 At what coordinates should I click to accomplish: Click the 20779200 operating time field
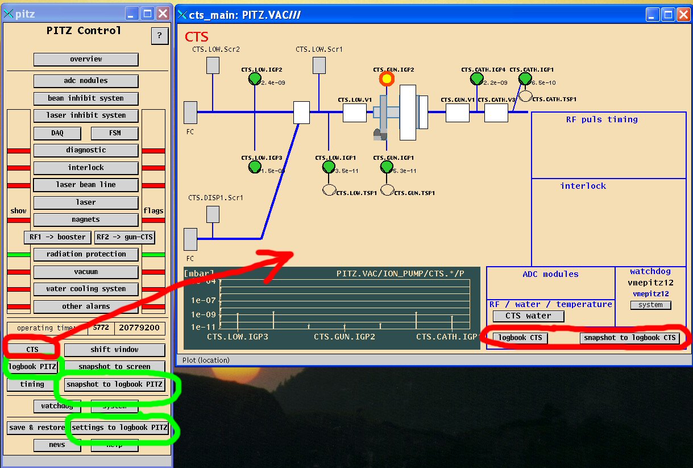click(x=140, y=328)
